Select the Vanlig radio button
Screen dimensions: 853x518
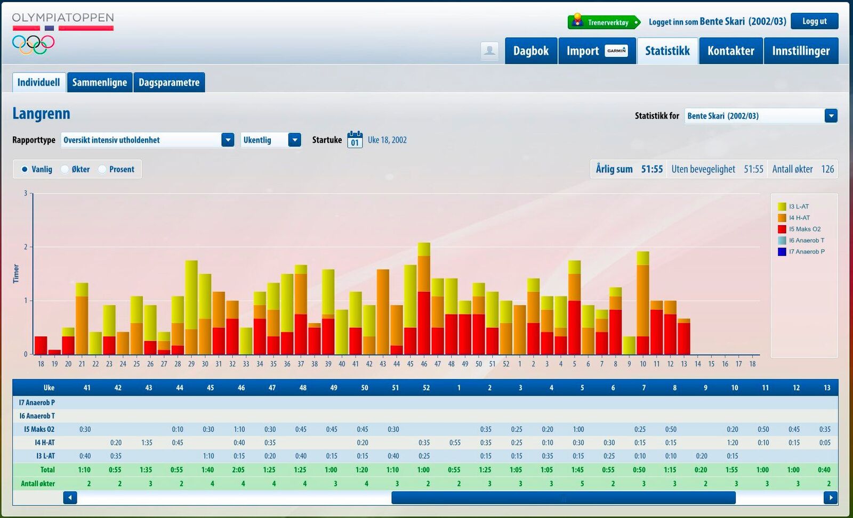pyautogui.click(x=25, y=169)
